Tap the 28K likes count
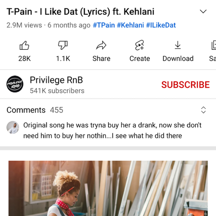This screenshot has width=216, height=216. [24, 59]
